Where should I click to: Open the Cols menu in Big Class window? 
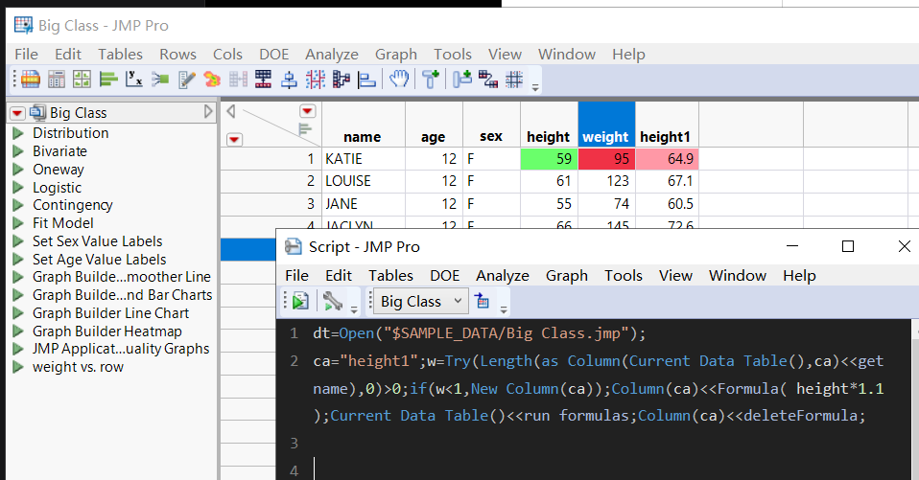pos(227,55)
